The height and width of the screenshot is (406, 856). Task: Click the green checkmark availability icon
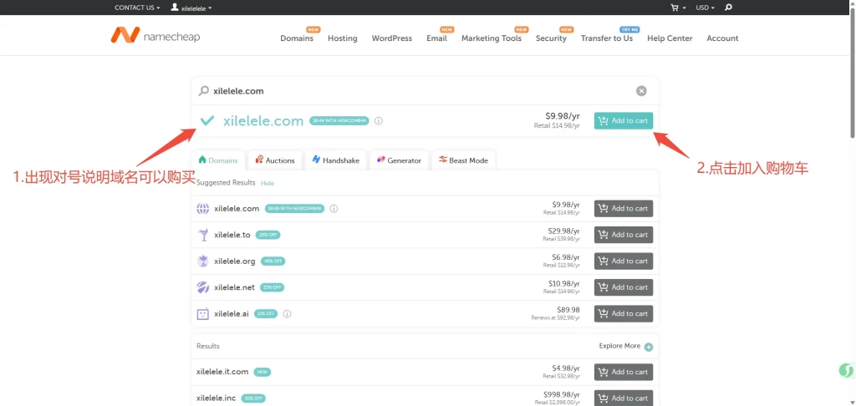click(x=207, y=120)
